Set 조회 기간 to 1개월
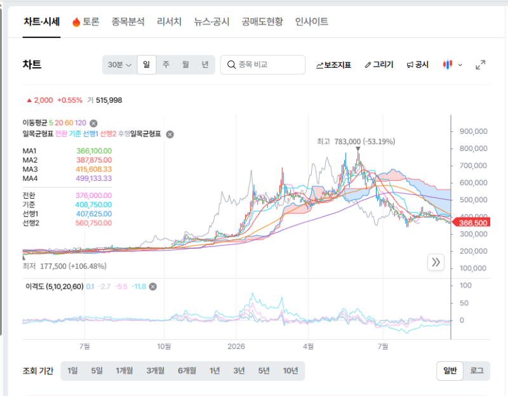The width and height of the screenshot is (508, 396). [124, 371]
